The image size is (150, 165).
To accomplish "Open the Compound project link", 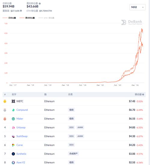I will click(x=22, y=110).
